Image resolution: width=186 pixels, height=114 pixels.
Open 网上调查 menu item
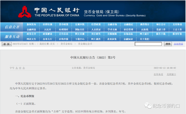tap(96, 39)
